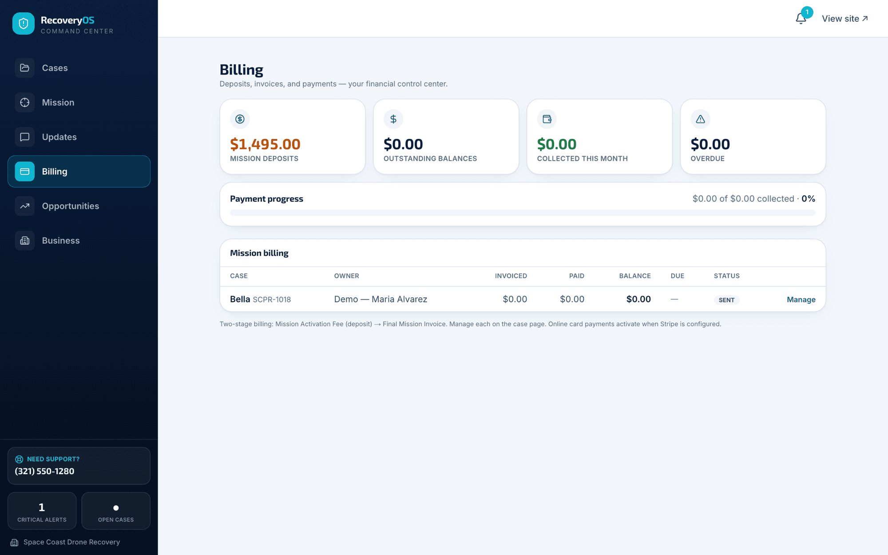This screenshot has height=555, width=888.
Task: Click the CASE column header
Action: 239,276
